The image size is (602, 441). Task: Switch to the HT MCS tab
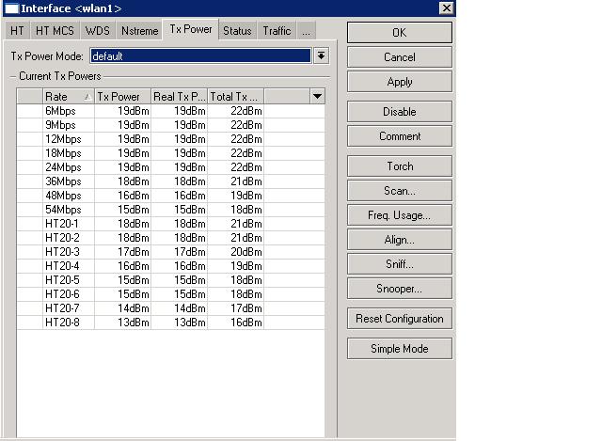(x=55, y=31)
